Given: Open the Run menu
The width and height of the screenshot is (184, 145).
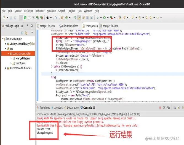Looking at the screenshot, I should [79, 11].
